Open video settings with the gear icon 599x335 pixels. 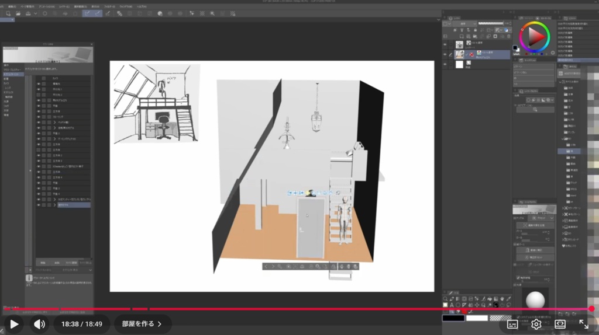(536, 324)
